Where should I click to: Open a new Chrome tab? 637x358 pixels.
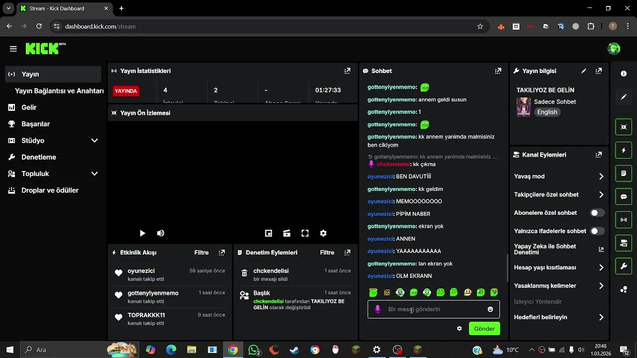click(121, 8)
